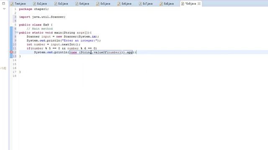Collapse the main method fold on line 7
This screenshot has height=150, width=268.
pyautogui.click(x=17, y=32)
